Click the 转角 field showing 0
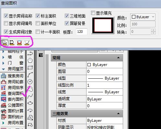The height and width of the screenshot is (129, 161). 141,32
